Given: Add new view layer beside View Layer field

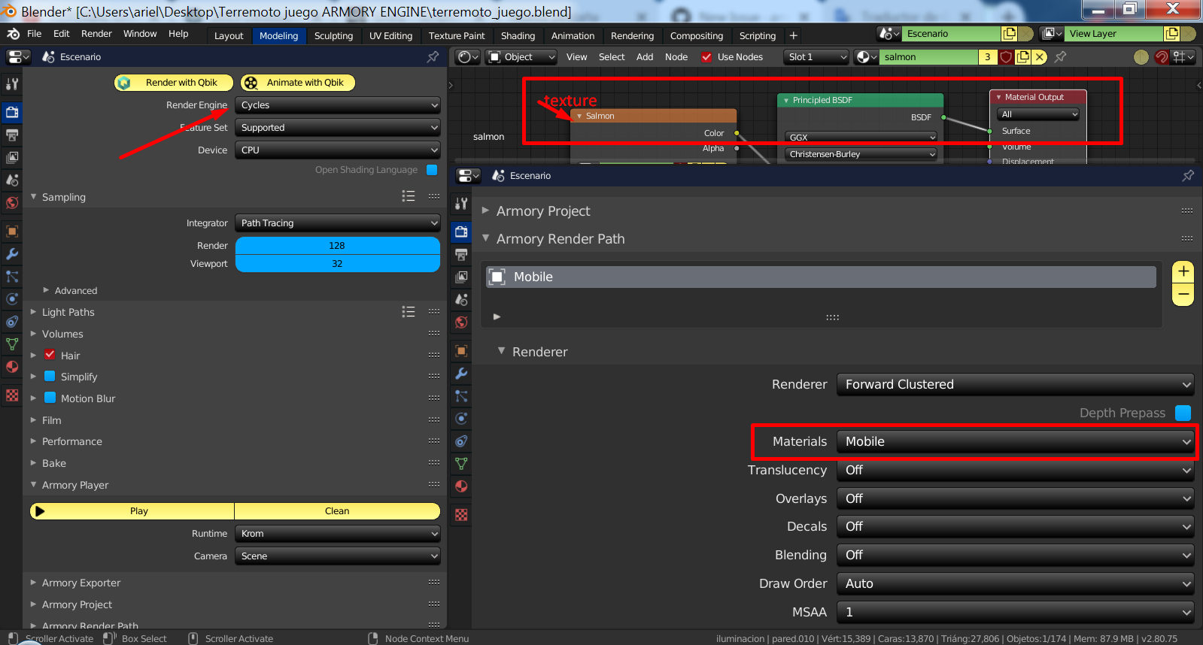Looking at the screenshot, I should [x=1171, y=34].
